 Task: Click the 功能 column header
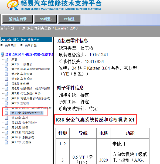pos(130,133)
